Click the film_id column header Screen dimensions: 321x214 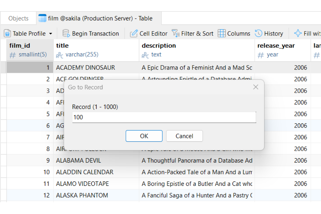(30, 50)
